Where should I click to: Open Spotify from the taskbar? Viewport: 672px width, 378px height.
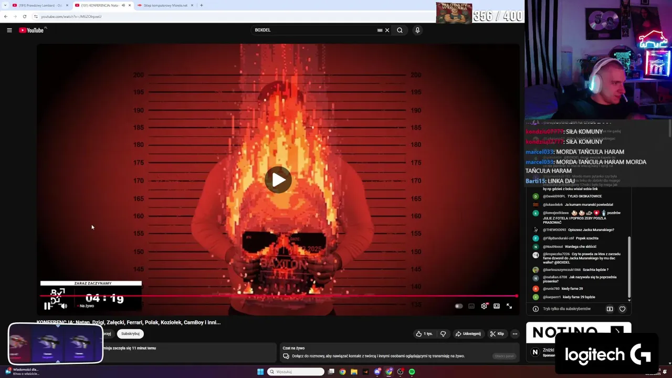[412, 372]
